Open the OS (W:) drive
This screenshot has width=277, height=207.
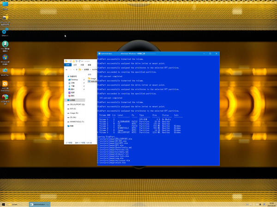tap(72, 117)
